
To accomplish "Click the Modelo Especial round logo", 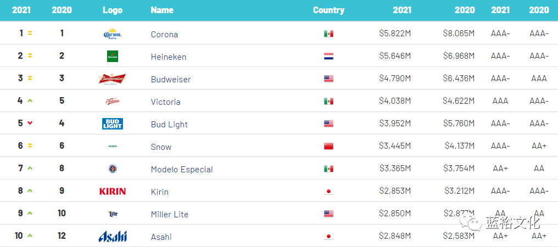I will click(x=113, y=169).
